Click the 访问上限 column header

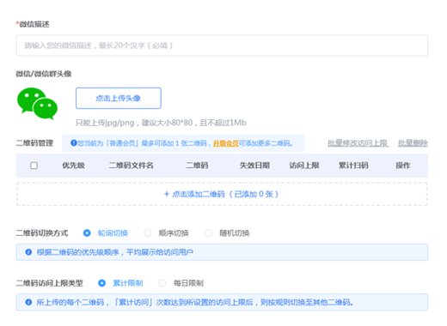[304, 166]
